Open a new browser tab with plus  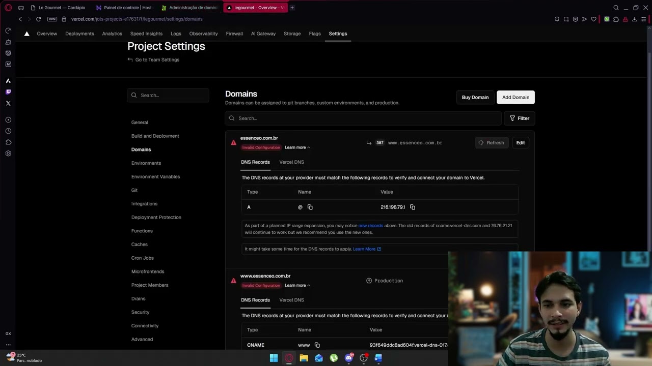point(292,8)
